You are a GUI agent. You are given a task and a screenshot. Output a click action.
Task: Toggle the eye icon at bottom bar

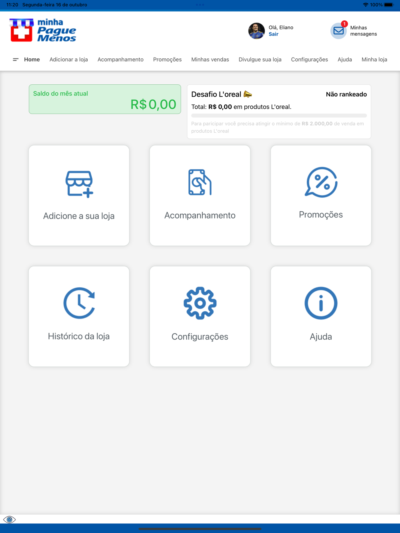click(9, 519)
